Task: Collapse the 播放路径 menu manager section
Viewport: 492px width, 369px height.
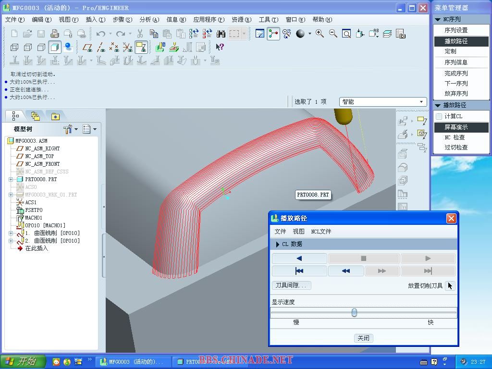Action: pos(437,105)
